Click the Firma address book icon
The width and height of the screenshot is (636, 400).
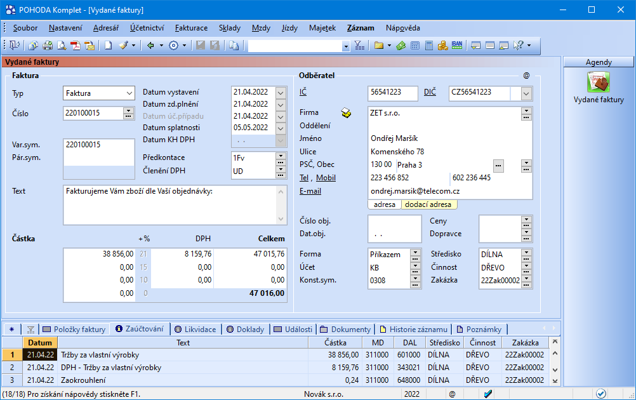coord(346,113)
